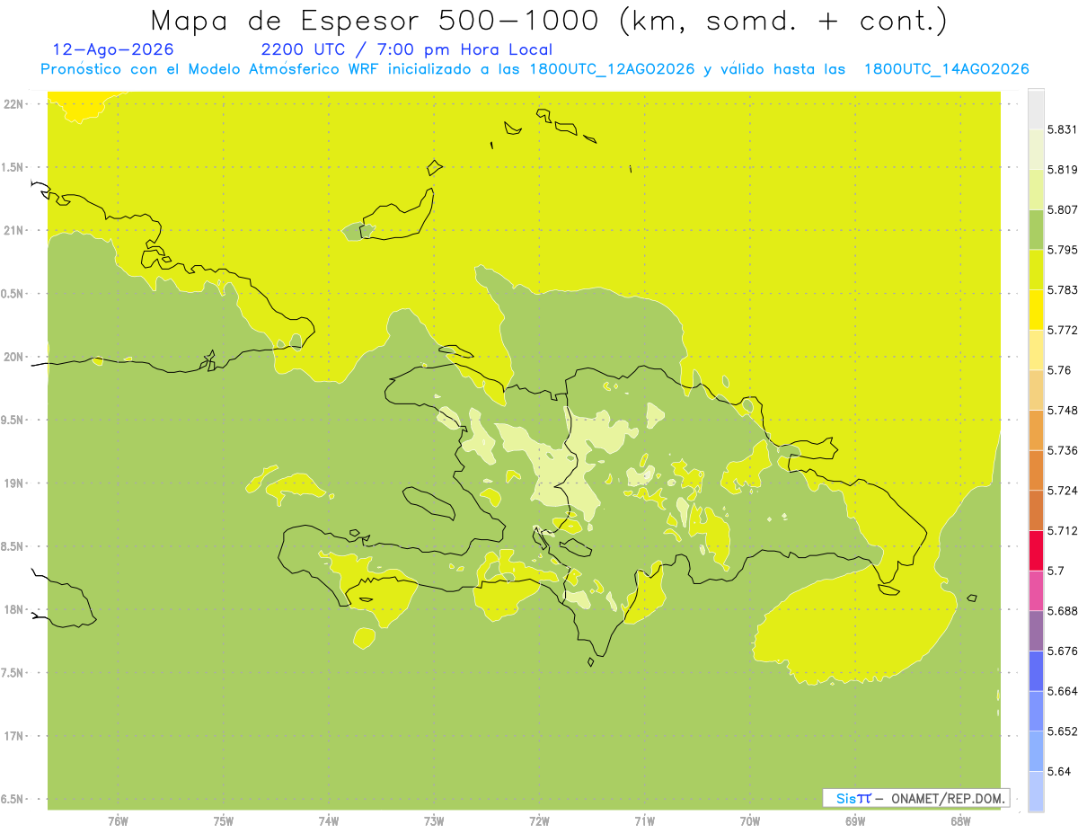Click the '75W' longitude label
This screenshot has height=833, width=1078.
[224, 821]
